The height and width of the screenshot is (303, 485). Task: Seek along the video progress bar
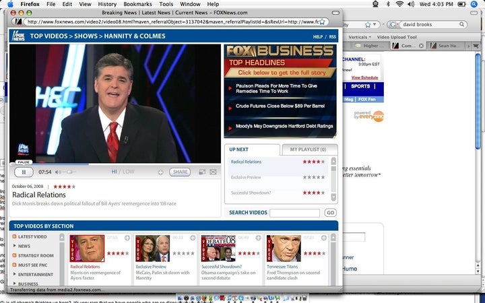pyautogui.click(x=115, y=164)
